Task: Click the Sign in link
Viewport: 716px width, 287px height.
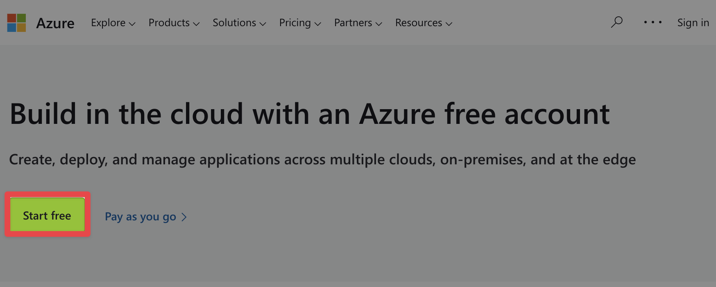Action: pyautogui.click(x=693, y=23)
